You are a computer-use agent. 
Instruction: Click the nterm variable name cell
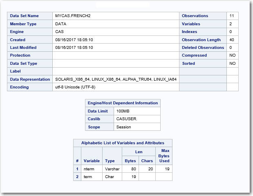[x=89, y=169]
